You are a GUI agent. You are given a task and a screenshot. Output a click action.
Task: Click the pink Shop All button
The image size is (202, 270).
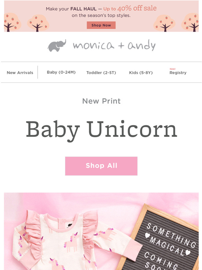pyautogui.click(x=101, y=166)
